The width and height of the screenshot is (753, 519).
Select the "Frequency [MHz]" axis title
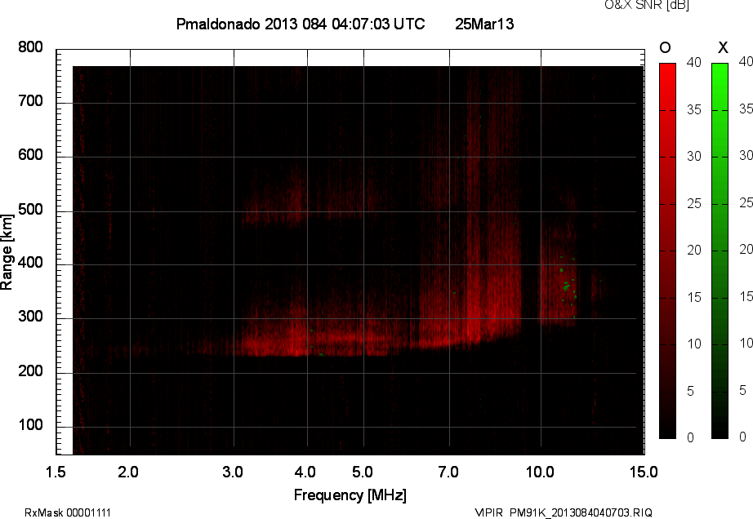(350, 495)
